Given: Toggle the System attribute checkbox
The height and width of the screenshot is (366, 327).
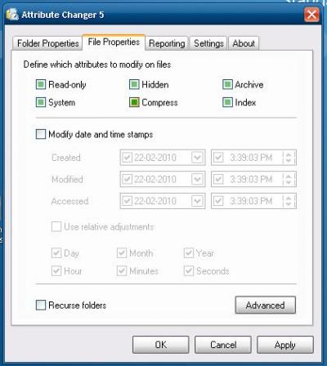Looking at the screenshot, I should 41,103.
